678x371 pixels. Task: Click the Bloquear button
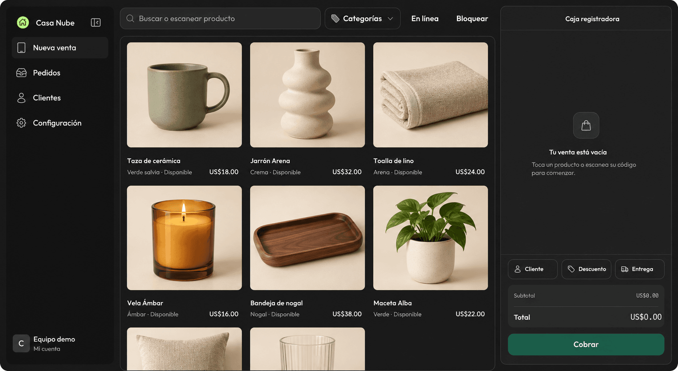[472, 18]
